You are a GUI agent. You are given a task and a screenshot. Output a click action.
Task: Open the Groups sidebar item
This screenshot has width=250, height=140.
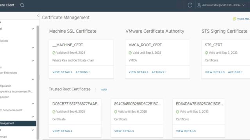click(x=4, y=136)
